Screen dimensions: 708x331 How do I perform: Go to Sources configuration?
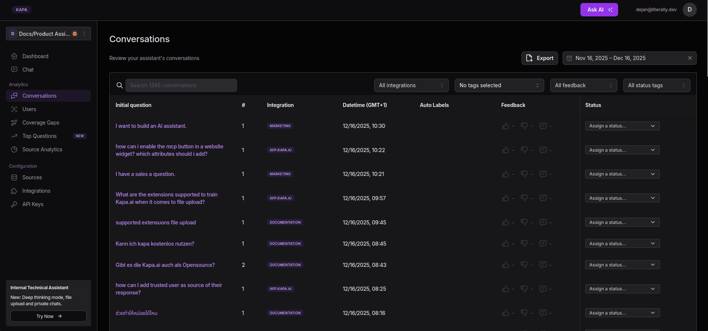(x=48, y=177)
